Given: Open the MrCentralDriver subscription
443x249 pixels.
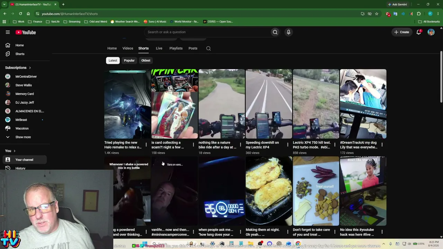Looking at the screenshot, I should (24, 76).
